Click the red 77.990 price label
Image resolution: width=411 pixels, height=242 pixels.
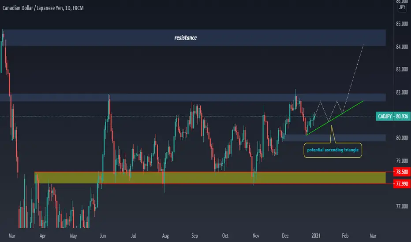click(x=402, y=184)
